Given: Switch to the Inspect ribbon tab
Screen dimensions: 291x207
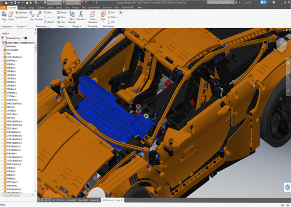Looking at the screenshot, I should pyautogui.click(x=59, y=8).
